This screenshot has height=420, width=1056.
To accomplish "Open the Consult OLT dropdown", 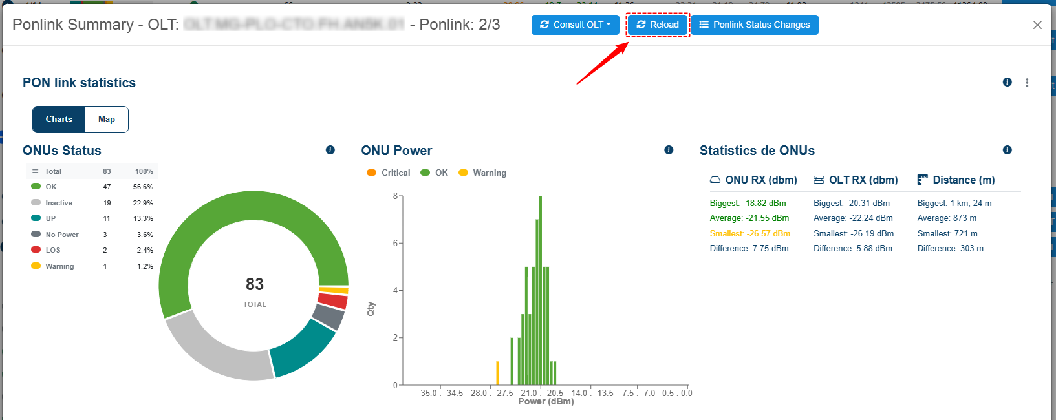I will tap(575, 25).
